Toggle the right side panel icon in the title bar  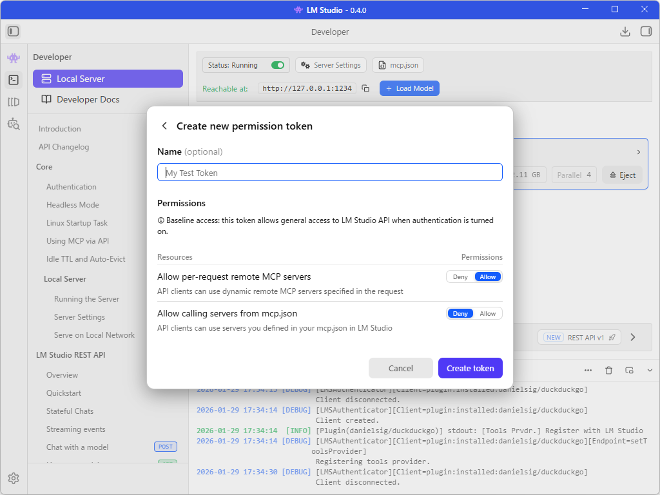tap(645, 31)
